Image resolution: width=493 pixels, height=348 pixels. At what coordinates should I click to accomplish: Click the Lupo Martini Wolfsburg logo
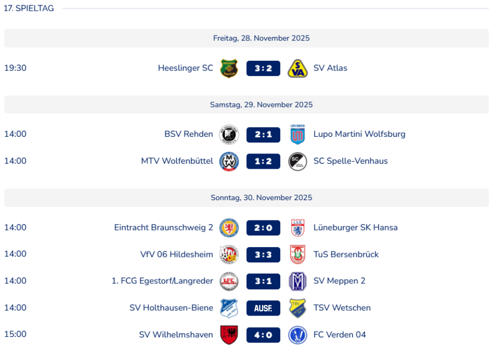coord(297,135)
